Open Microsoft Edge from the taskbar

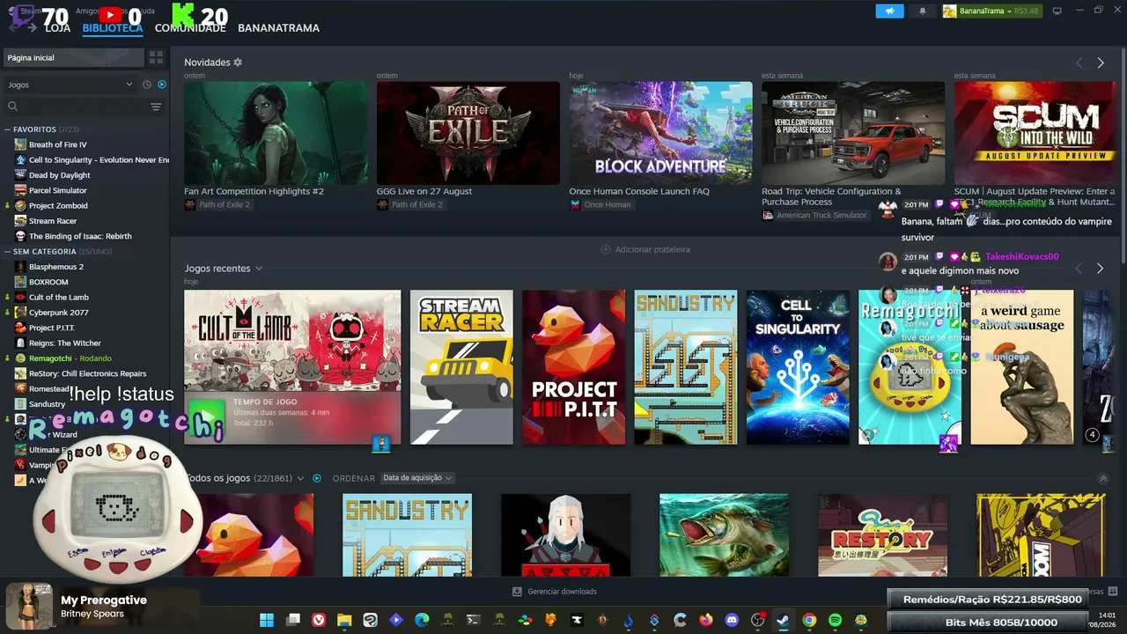[x=422, y=620]
